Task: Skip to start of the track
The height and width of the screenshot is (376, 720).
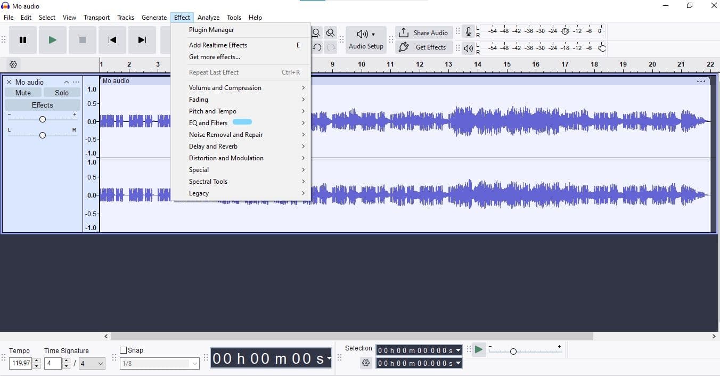Action: (112, 40)
